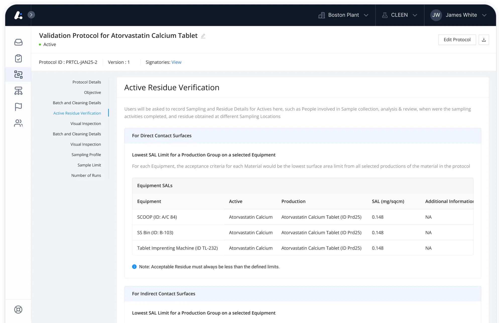Go to Protocol Details section
This screenshot has height=323, width=502.
coord(87,82)
